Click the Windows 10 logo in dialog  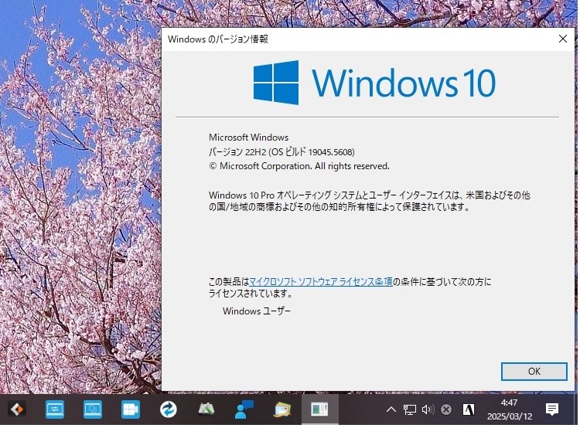point(375,83)
